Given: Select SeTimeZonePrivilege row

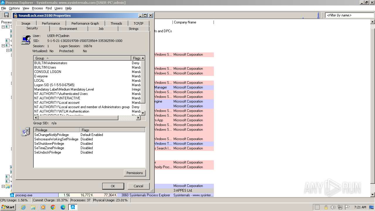Looking at the screenshot, I should (89, 148).
